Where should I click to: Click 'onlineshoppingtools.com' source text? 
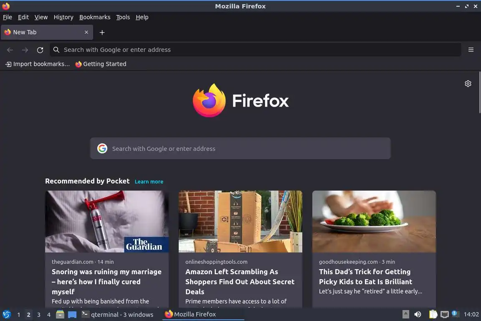(216, 262)
